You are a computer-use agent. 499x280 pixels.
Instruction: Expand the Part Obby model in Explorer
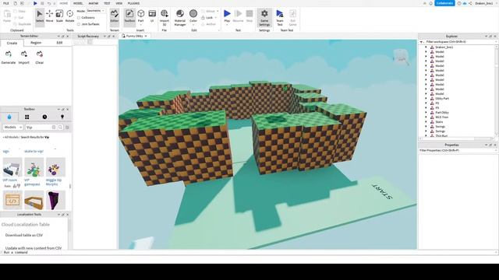coord(426,112)
